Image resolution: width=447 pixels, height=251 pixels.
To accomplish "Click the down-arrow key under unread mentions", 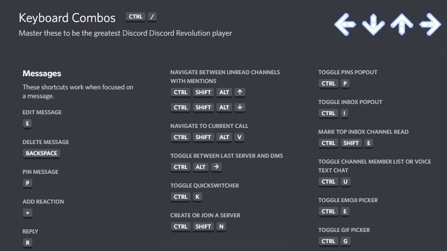I will 240,107.
